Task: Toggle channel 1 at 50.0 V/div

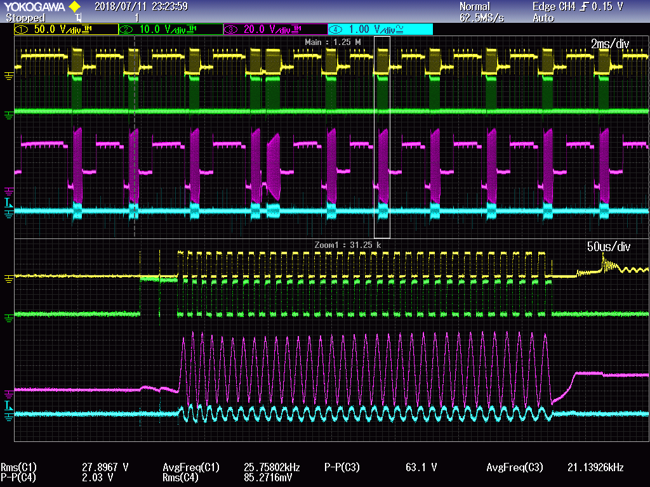Action: (x=65, y=29)
